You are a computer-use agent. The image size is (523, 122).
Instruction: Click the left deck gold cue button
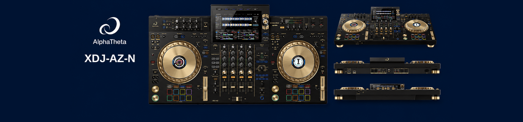point(155,89)
